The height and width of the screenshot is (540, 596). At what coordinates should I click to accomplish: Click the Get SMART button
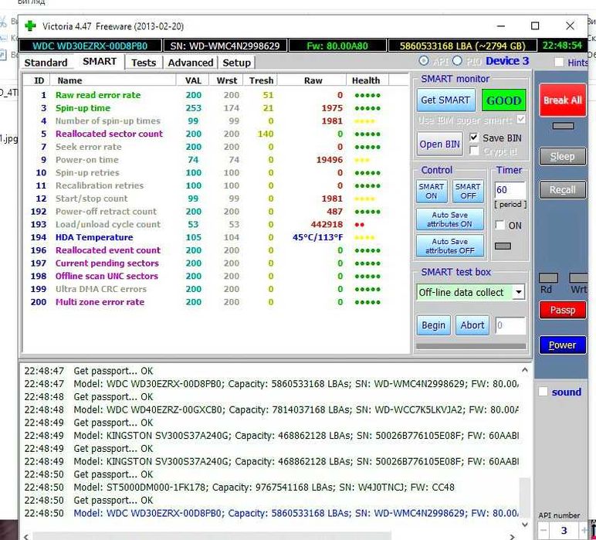click(x=445, y=100)
